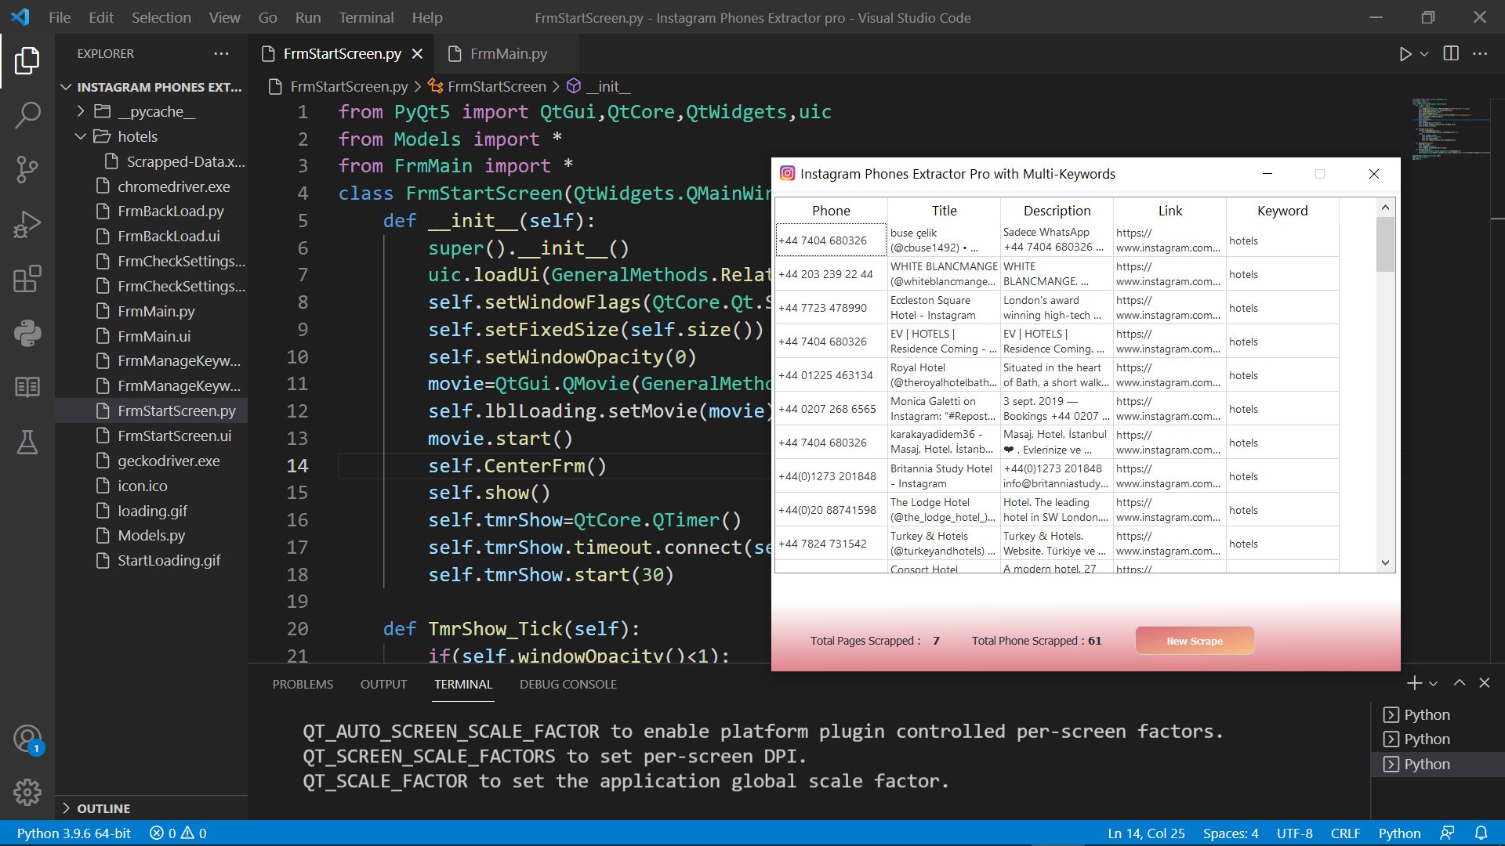1505x846 pixels.
Task: Open Explorer Views and More Actions ellipsis
Action: point(221,53)
